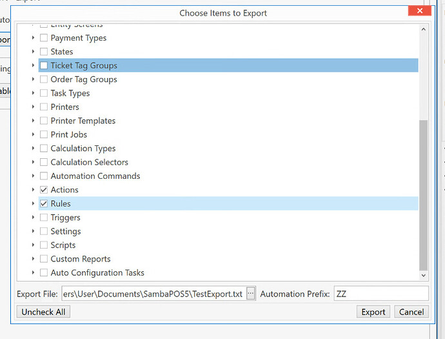Expand the Payment Types tree node
445x339 pixels.
34,38
